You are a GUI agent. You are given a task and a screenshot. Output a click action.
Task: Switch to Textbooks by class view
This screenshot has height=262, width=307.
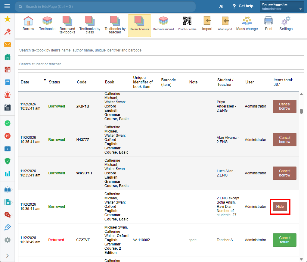[90, 25]
